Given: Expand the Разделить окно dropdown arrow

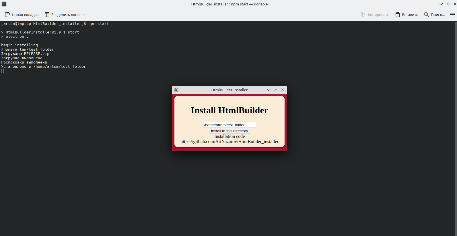Looking at the screenshot, I should point(84,15).
